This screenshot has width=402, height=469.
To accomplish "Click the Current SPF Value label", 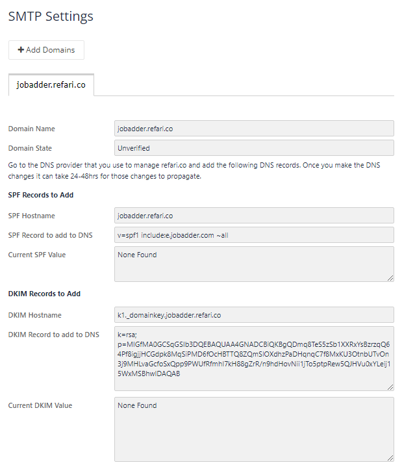I will click(x=37, y=255).
